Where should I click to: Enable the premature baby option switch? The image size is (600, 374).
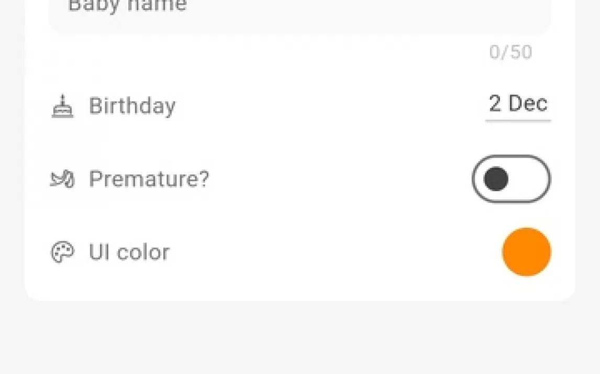pos(511,179)
